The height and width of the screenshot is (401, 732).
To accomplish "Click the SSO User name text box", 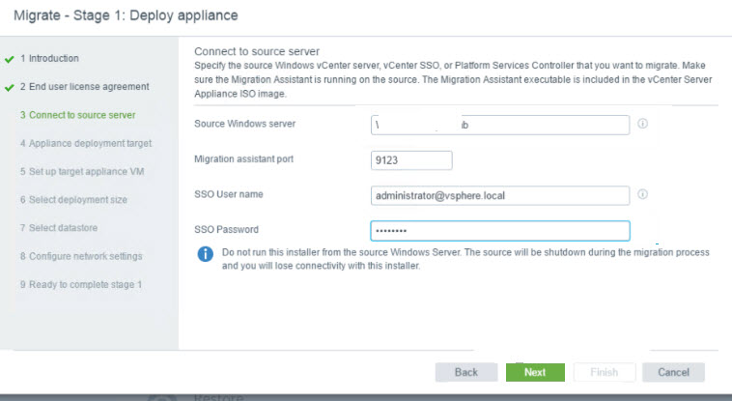I will click(x=500, y=195).
